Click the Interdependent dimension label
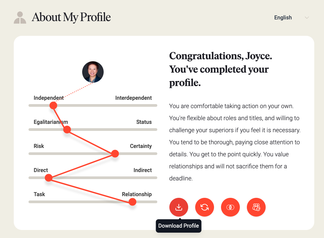This screenshot has width=324, height=238. point(133,98)
